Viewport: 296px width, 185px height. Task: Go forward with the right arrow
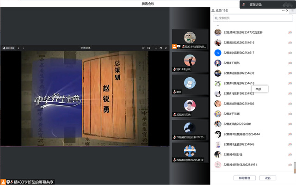tap(23, 48)
